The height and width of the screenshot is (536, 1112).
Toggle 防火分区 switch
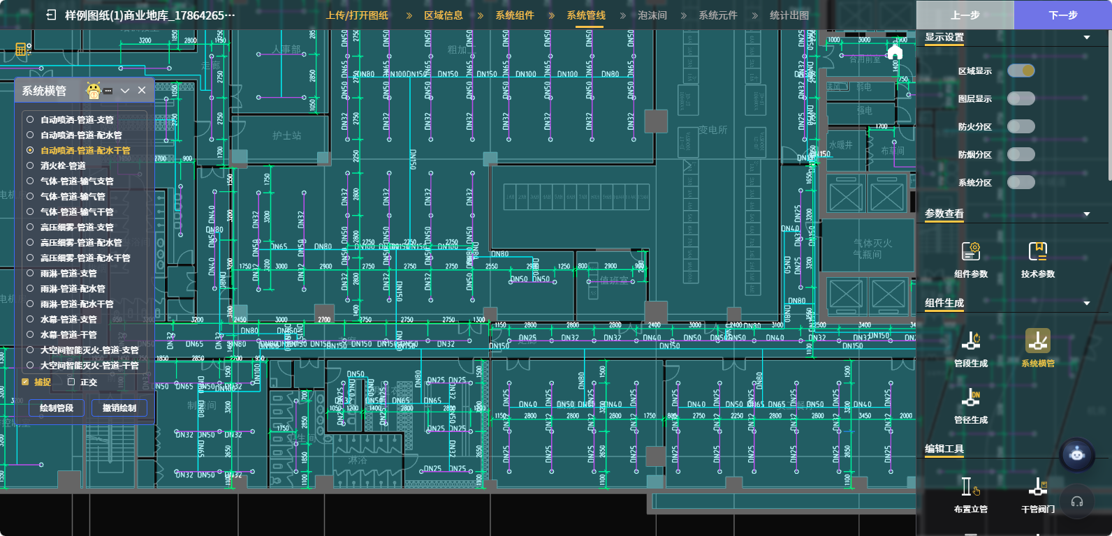(1021, 126)
